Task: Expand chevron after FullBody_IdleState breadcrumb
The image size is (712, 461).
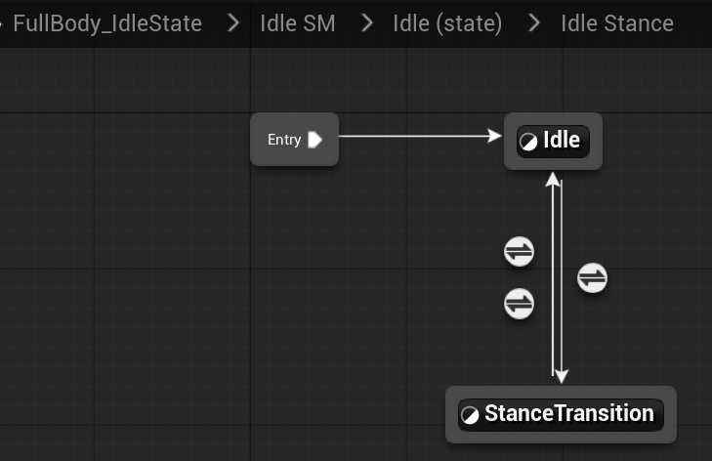Action: click(x=233, y=23)
